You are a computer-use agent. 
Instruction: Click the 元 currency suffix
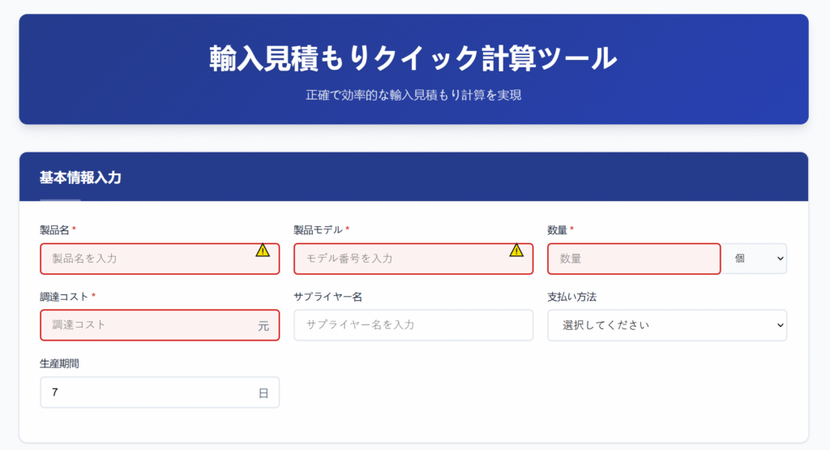(263, 326)
